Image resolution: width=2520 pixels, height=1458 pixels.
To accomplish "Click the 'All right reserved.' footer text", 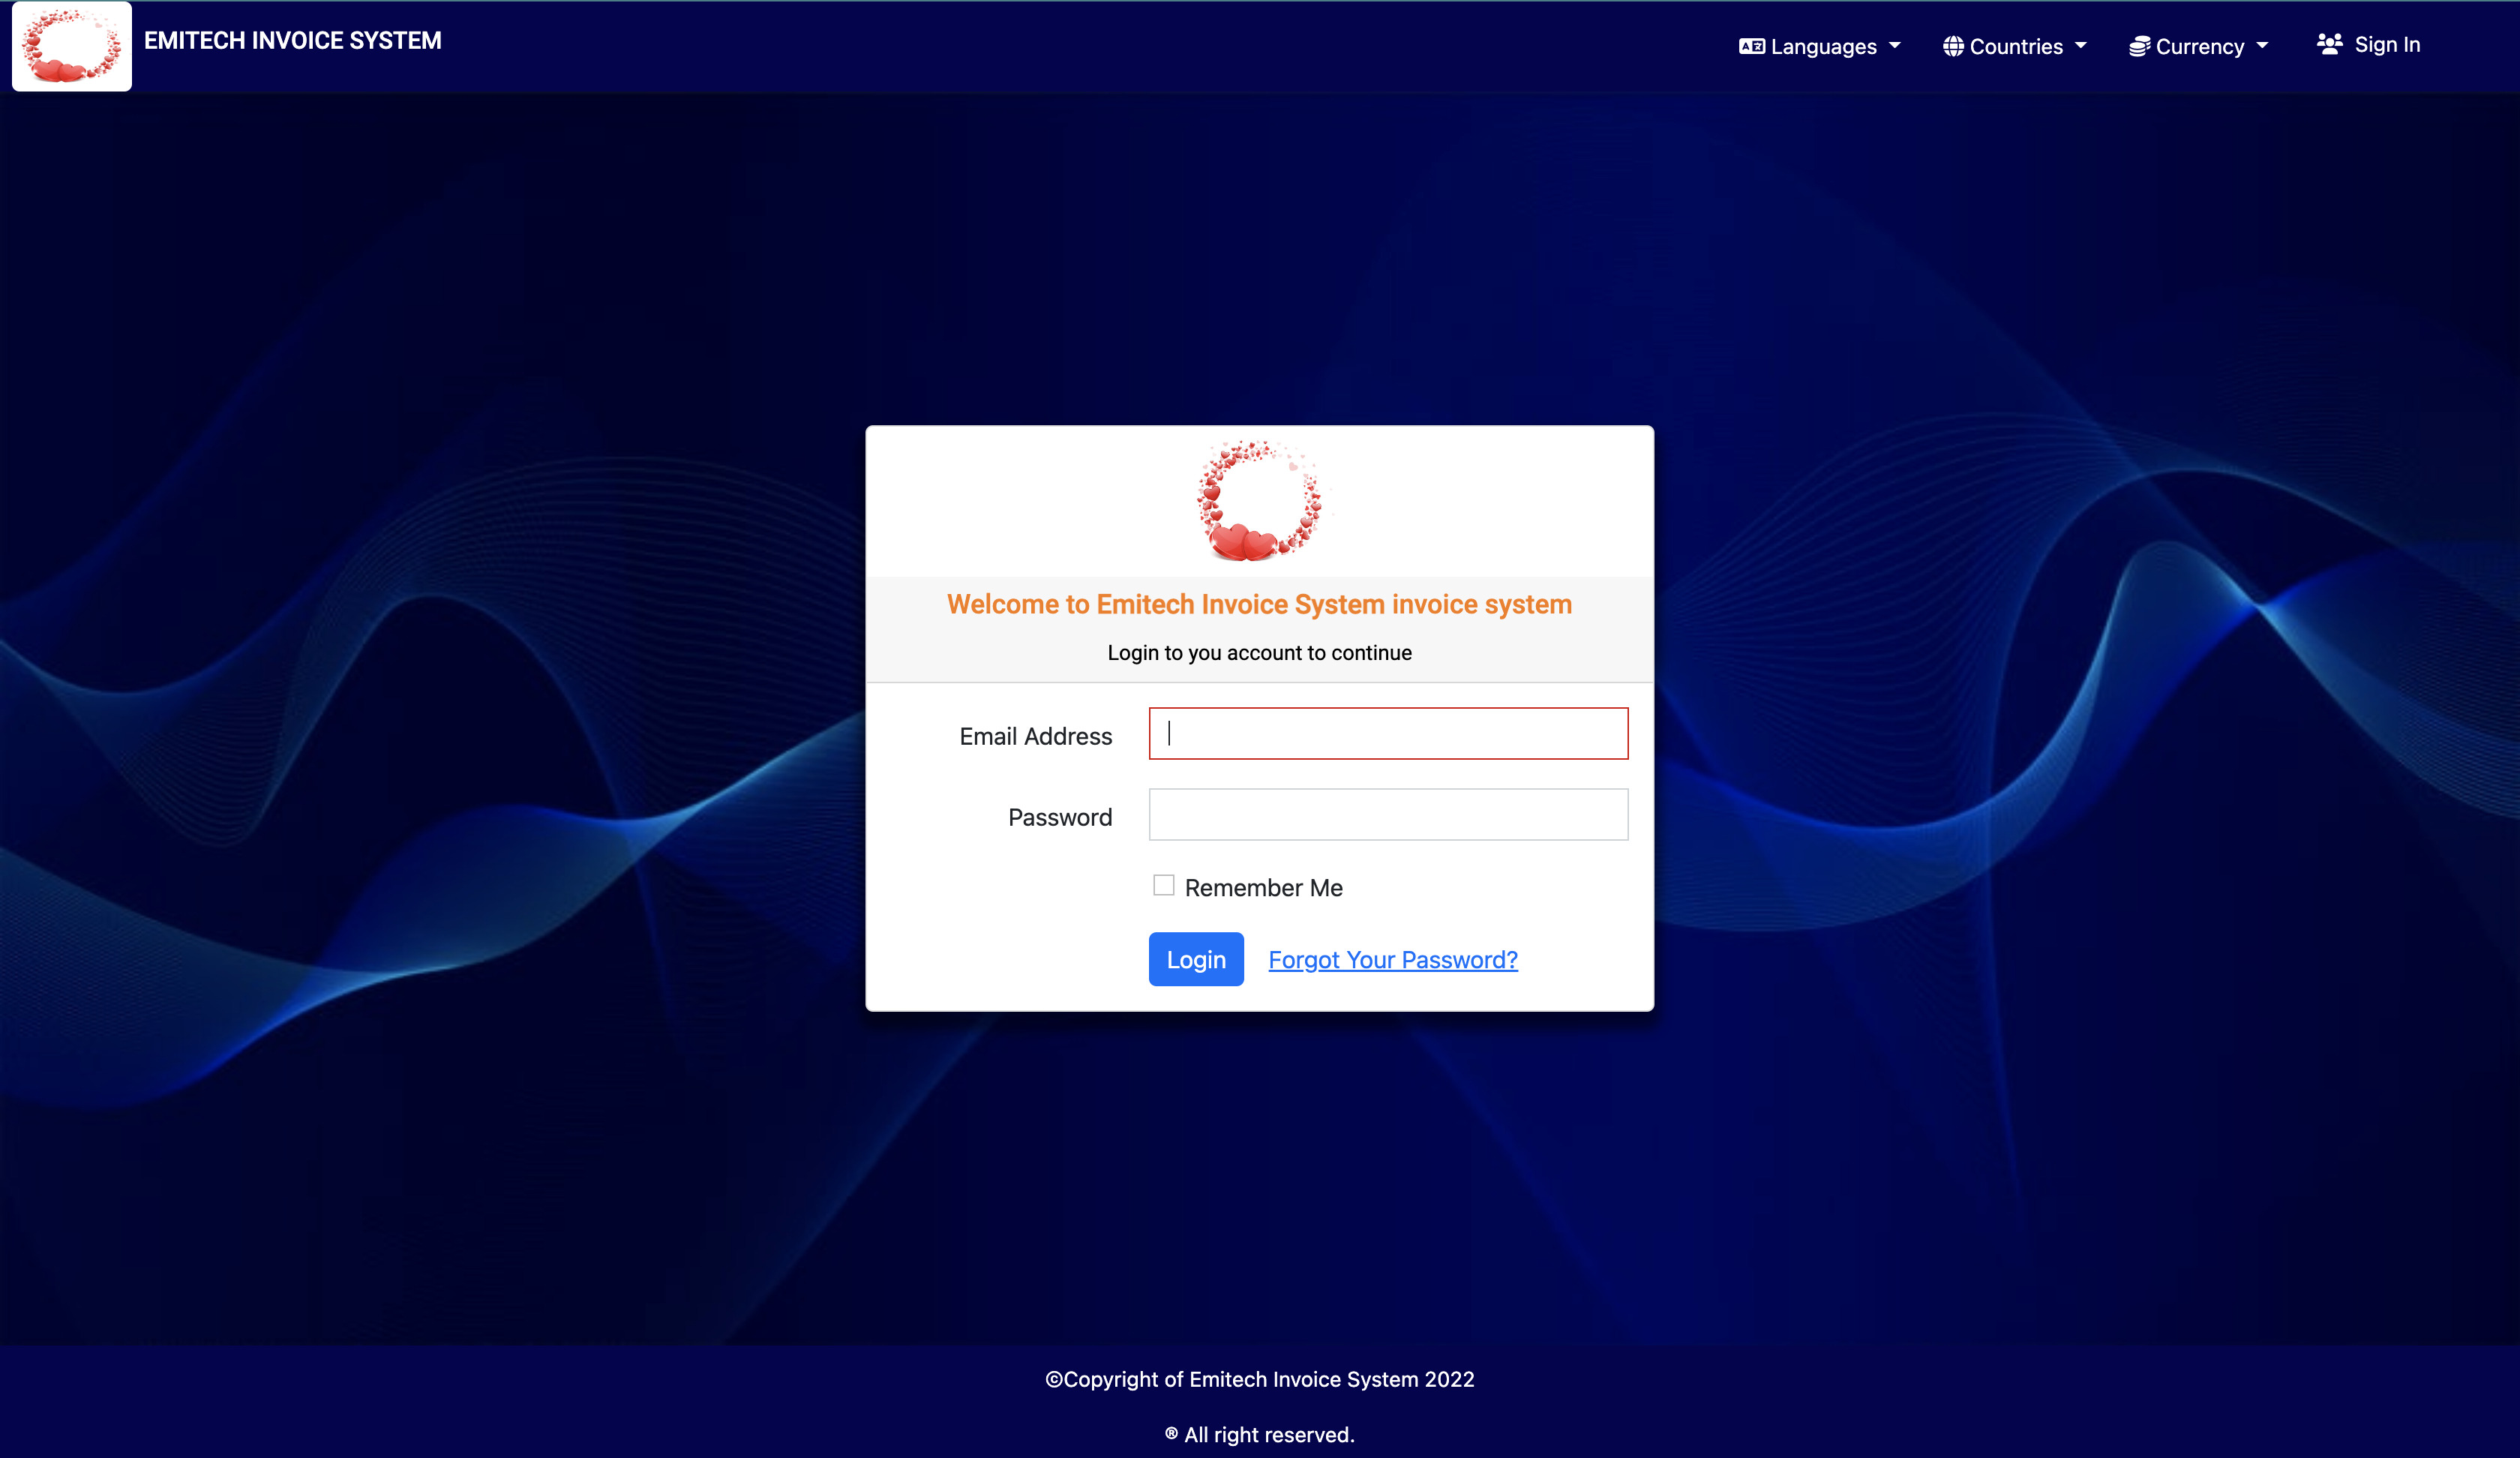I will tap(1259, 1435).
